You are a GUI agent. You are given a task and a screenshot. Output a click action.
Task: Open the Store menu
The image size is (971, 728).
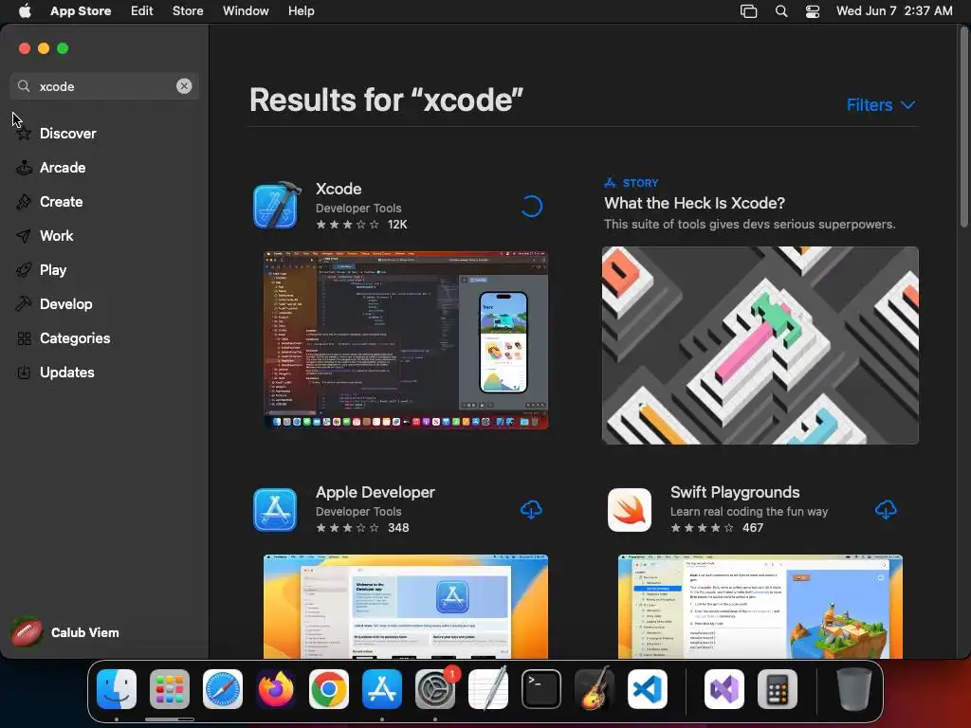tap(188, 10)
